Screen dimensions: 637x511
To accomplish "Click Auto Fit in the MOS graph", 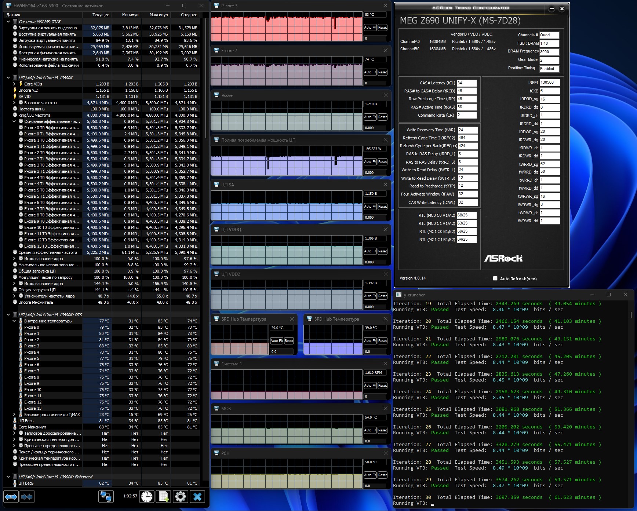I will pos(370,430).
